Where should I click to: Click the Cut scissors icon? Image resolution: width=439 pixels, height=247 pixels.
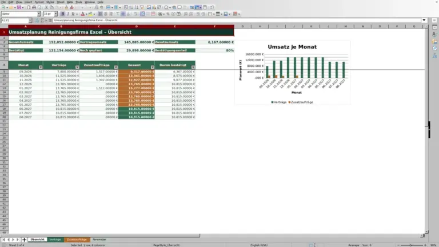coord(46,7)
